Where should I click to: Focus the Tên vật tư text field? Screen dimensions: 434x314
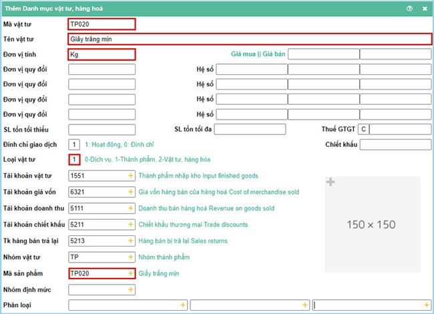point(250,39)
